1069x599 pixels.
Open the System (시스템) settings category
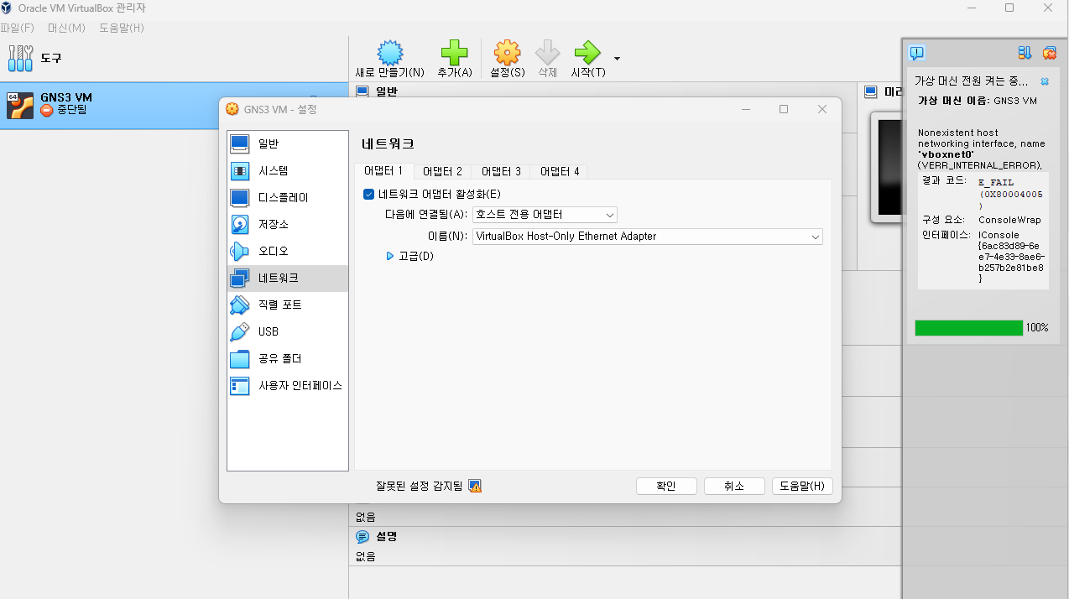[288, 170]
